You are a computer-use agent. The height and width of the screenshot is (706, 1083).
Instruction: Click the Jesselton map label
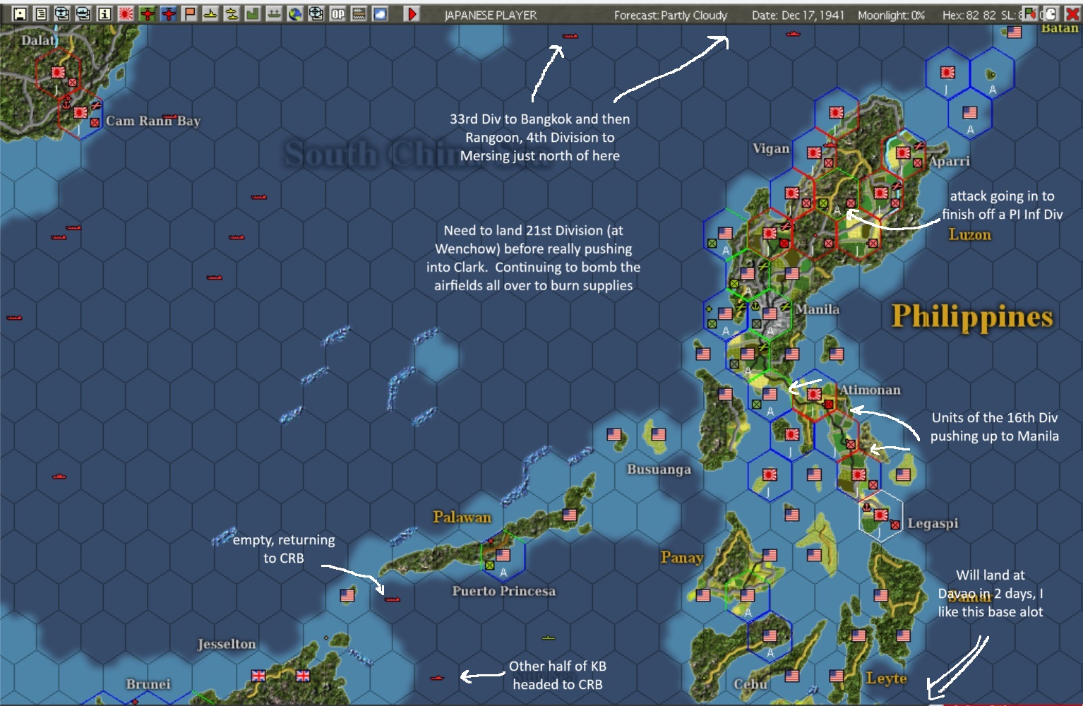pos(227,644)
